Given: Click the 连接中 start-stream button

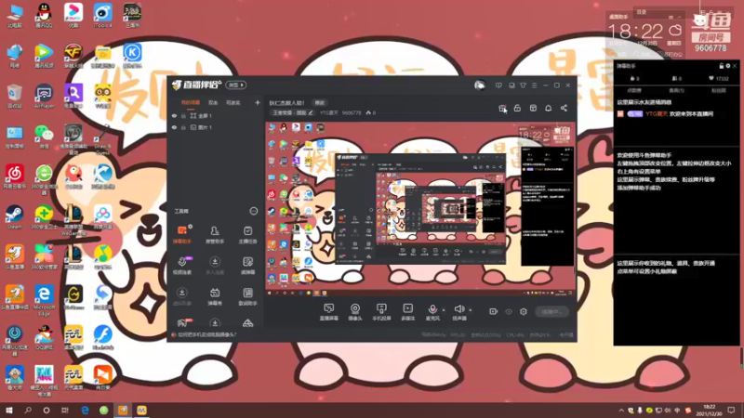Looking at the screenshot, I should 551,311.
